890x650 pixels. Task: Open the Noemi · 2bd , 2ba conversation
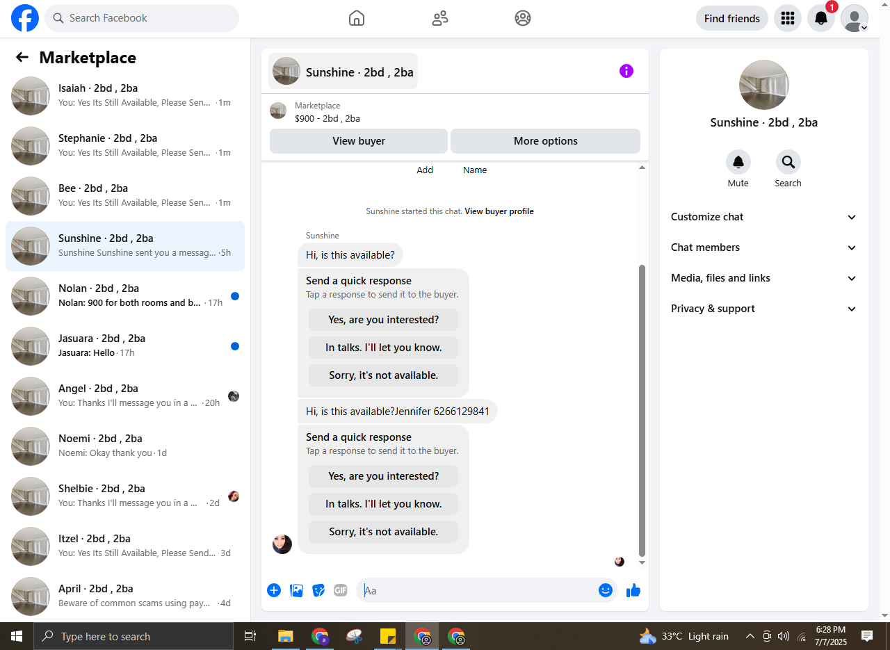pyautogui.click(x=125, y=446)
